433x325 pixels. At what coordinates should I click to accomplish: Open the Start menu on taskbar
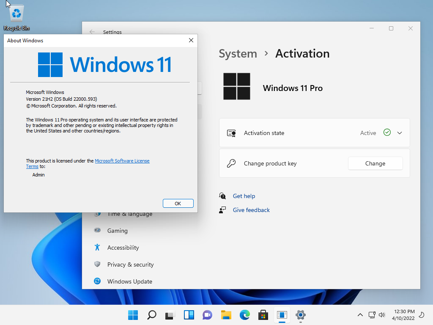tap(133, 315)
